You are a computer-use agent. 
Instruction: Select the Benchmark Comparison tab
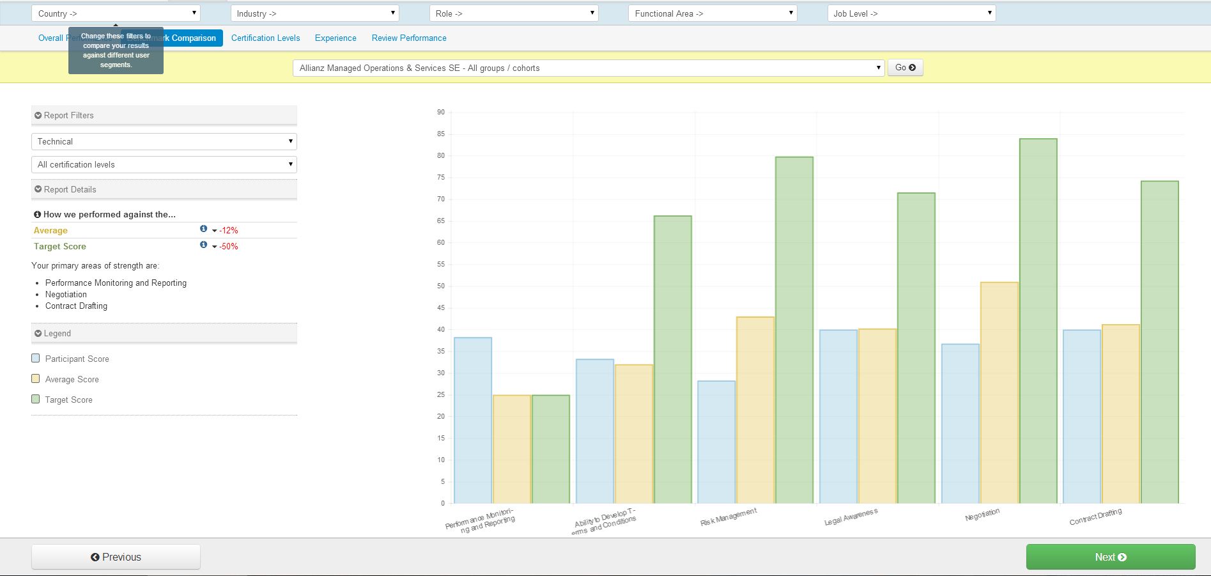click(192, 38)
